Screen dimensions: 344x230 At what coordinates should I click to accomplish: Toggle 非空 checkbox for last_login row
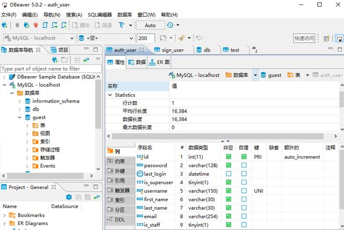click(x=228, y=174)
